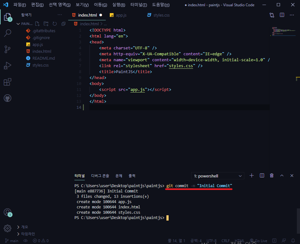
Task: Click the main branch indicator in status bar
Action: [12, 241]
